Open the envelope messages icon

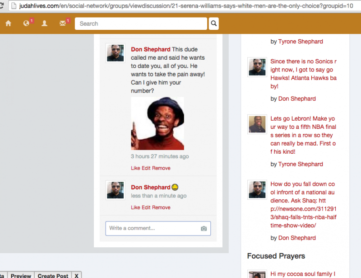pos(63,24)
